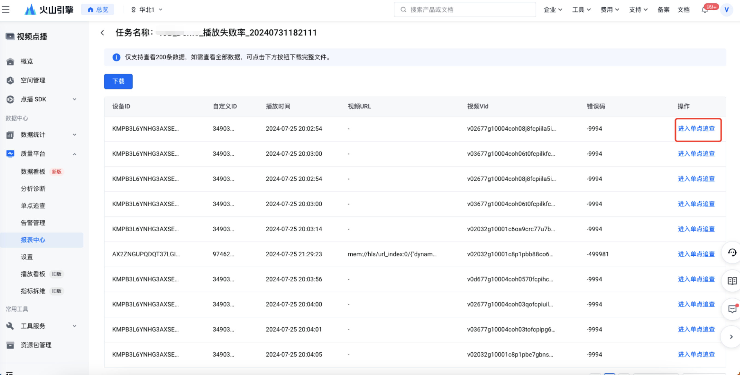Click the right-arrow floating side button
Image resolution: width=740 pixels, height=375 pixels.
point(731,337)
